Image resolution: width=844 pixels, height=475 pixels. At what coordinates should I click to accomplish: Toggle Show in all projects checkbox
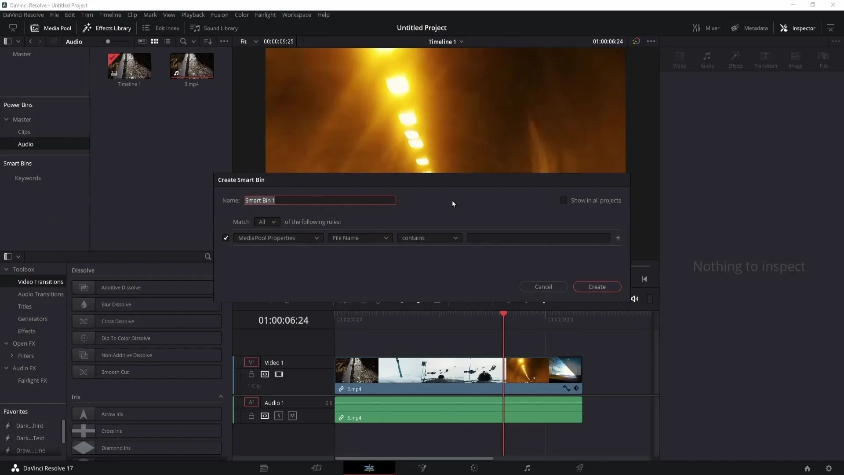tap(564, 200)
